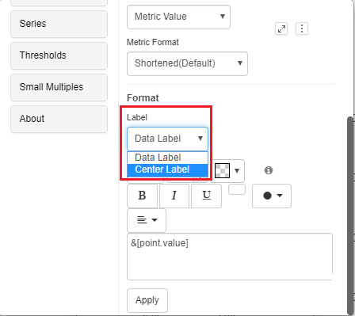
Task: Open the Series section
Action: pyautogui.click(x=59, y=24)
